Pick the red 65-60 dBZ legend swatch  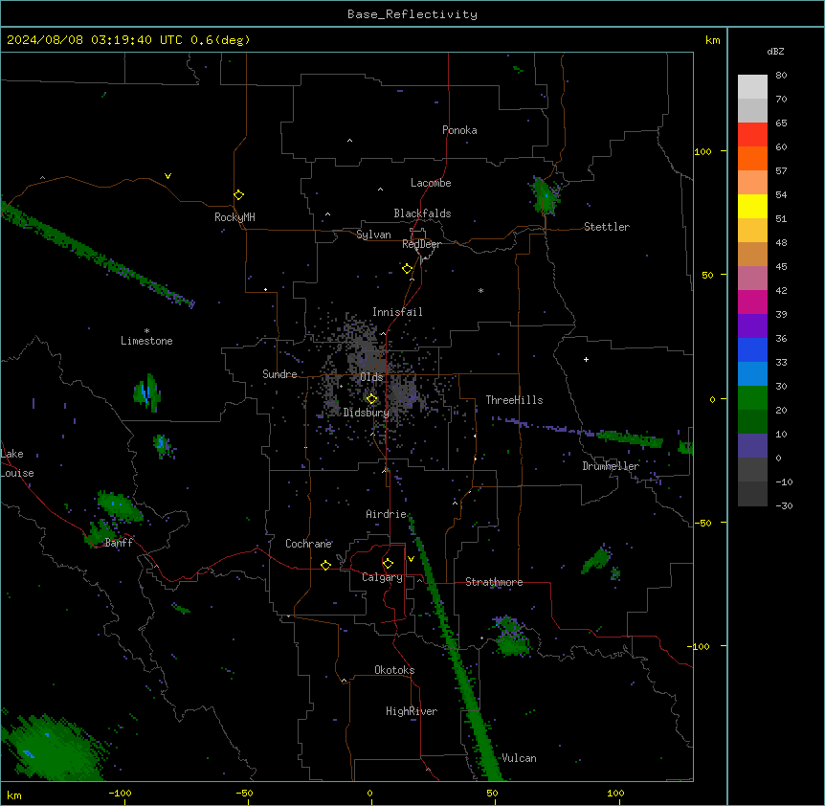pos(752,135)
